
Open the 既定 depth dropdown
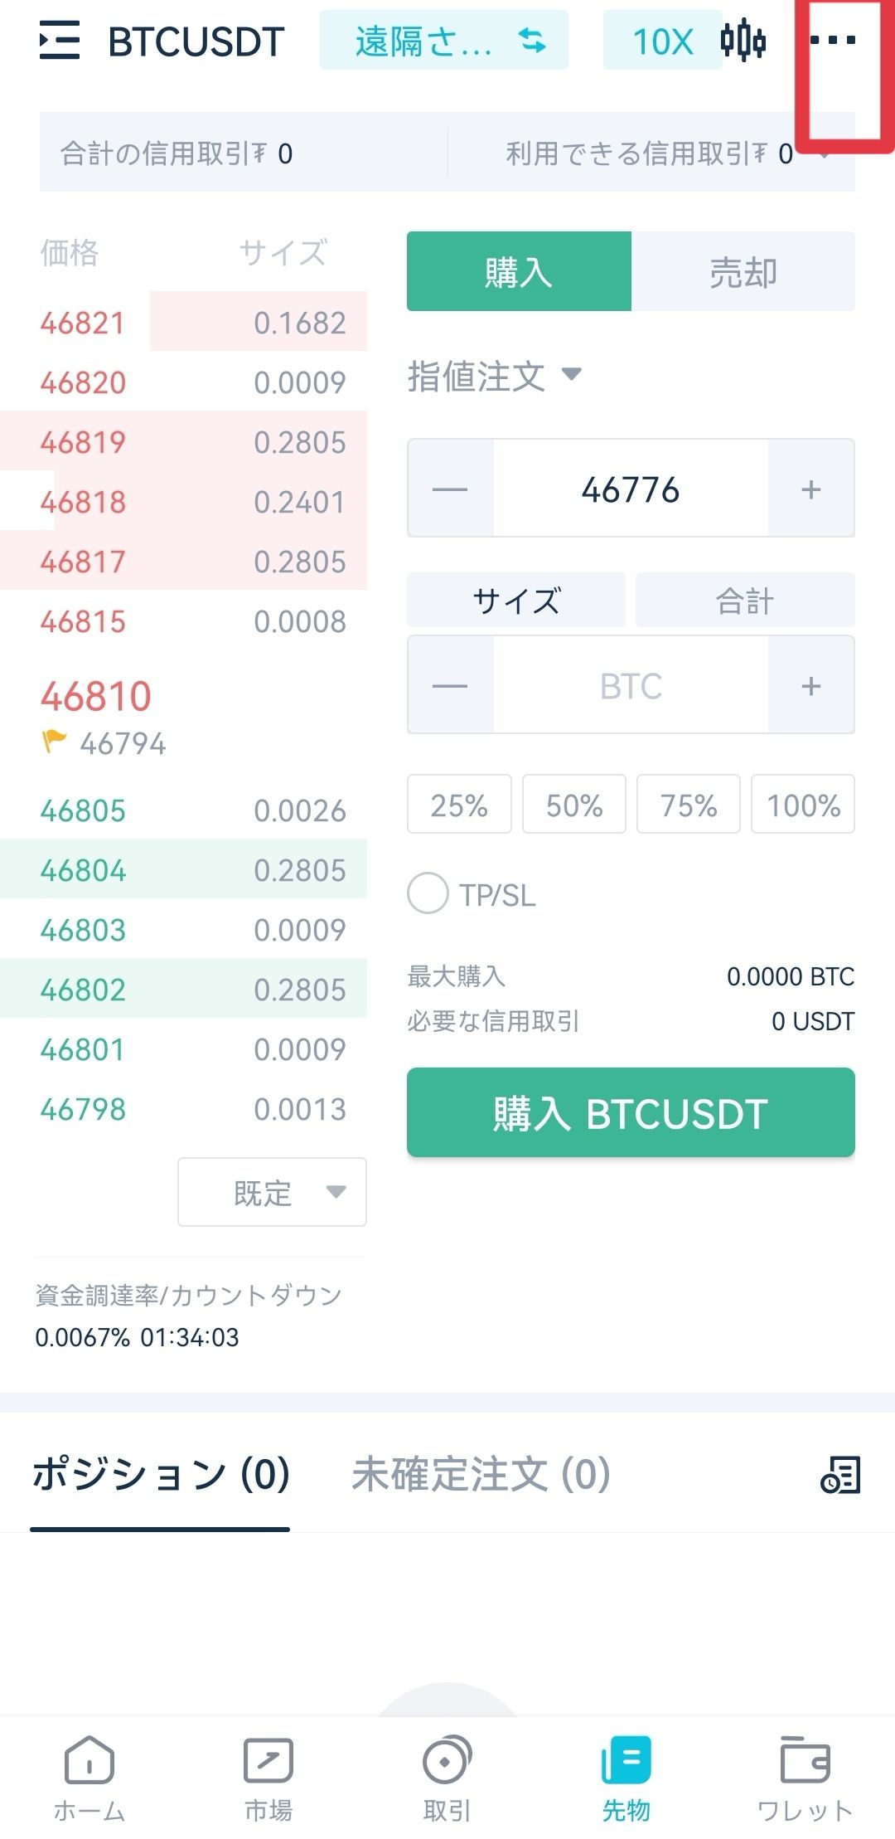[272, 1192]
